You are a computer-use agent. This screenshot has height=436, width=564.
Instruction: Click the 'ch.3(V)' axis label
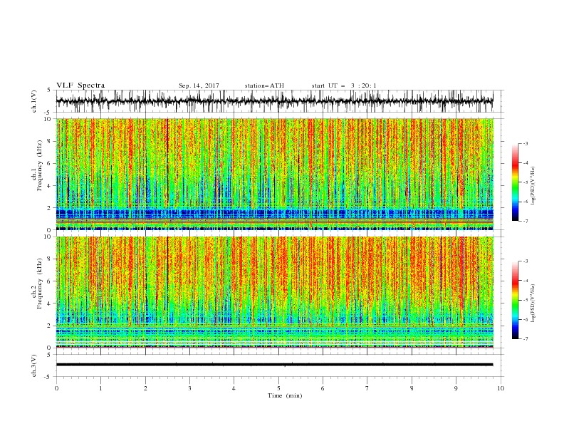coord(35,365)
